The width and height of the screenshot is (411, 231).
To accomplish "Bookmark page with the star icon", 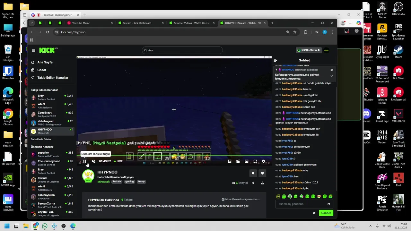I will (295, 32).
